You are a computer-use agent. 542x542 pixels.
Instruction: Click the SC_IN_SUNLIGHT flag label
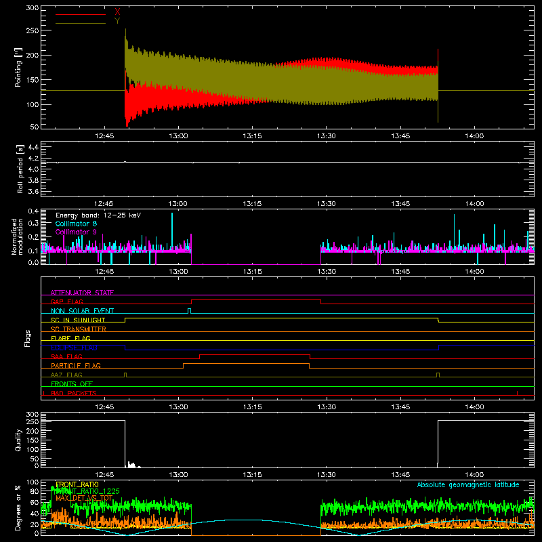(x=78, y=320)
